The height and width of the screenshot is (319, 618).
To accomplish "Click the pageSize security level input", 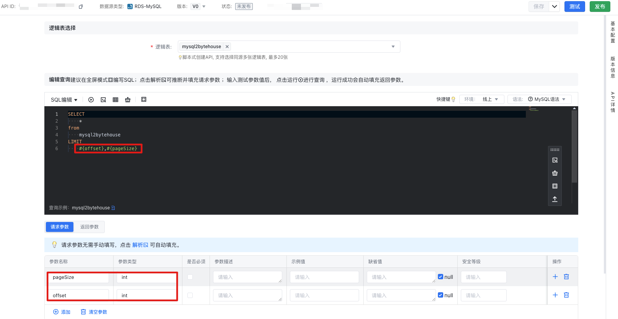I will pos(484,277).
